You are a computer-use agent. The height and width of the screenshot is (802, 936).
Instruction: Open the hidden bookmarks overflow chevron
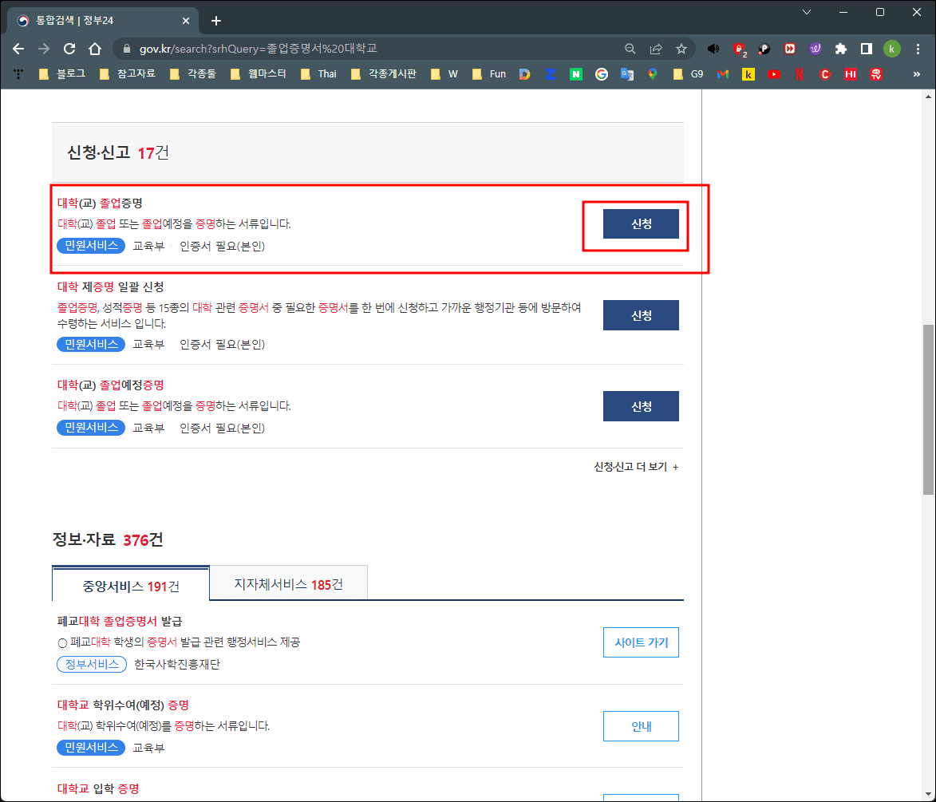pyautogui.click(x=916, y=73)
